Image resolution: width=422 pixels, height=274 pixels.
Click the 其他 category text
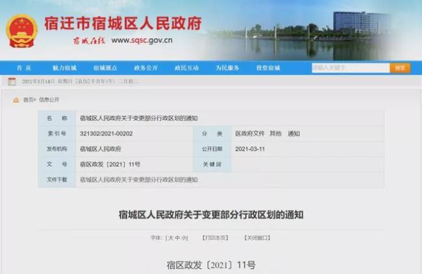(x=275, y=134)
